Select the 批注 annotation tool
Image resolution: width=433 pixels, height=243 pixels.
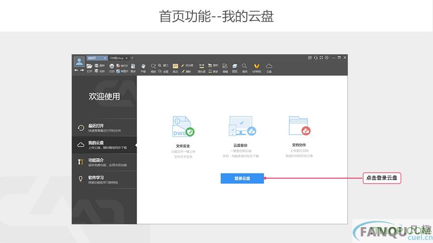[175, 66]
